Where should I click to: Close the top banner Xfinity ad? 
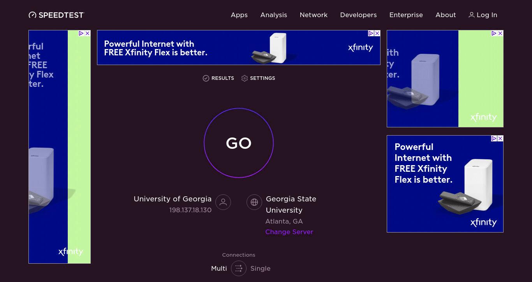[x=377, y=33]
